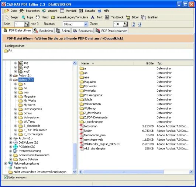Viewport: 196px width, 187px height.
Task: Click file list scroll right arrow
Action: (191, 172)
